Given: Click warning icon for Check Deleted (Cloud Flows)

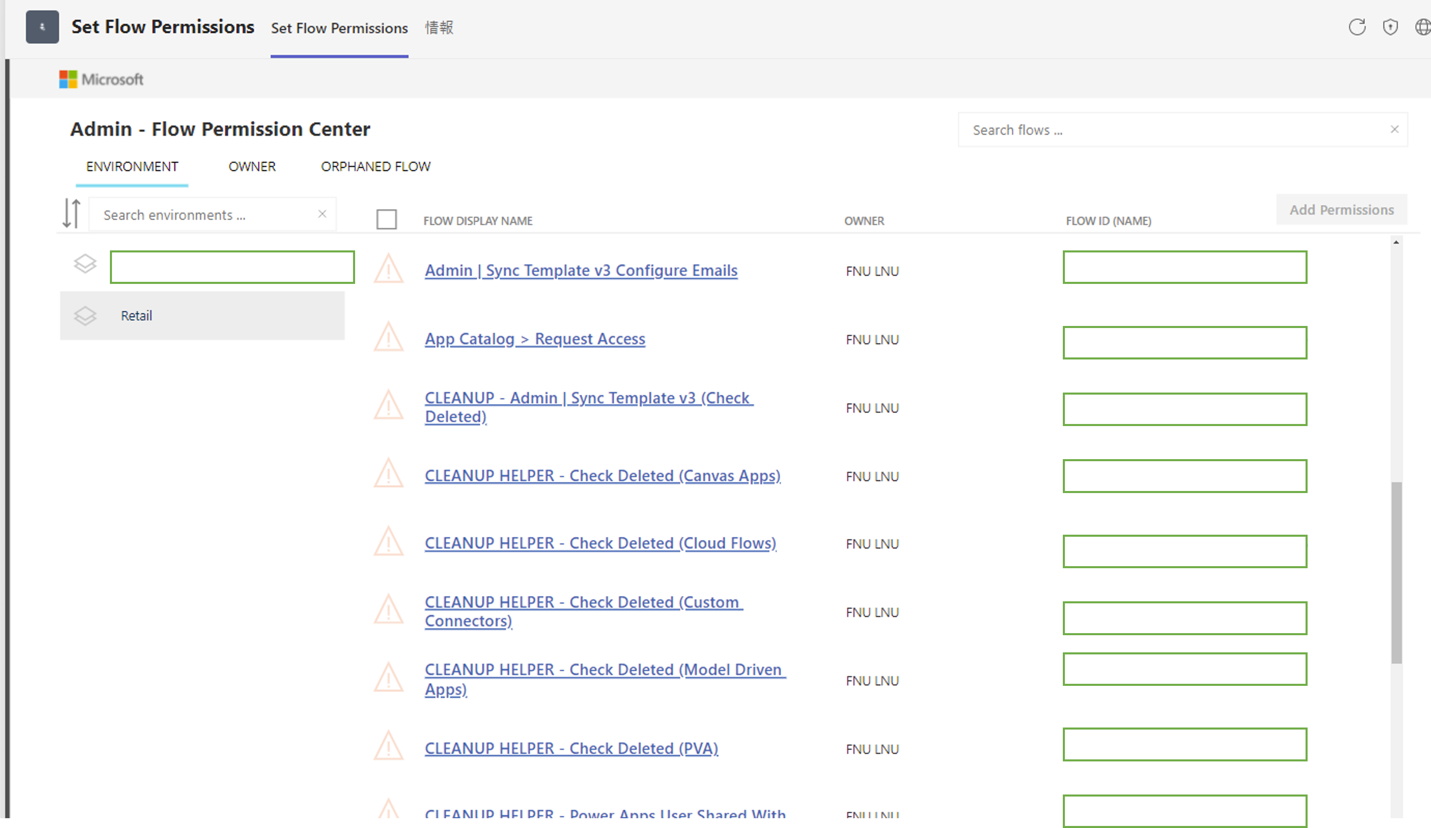Looking at the screenshot, I should pyautogui.click(x=389, y=541).
